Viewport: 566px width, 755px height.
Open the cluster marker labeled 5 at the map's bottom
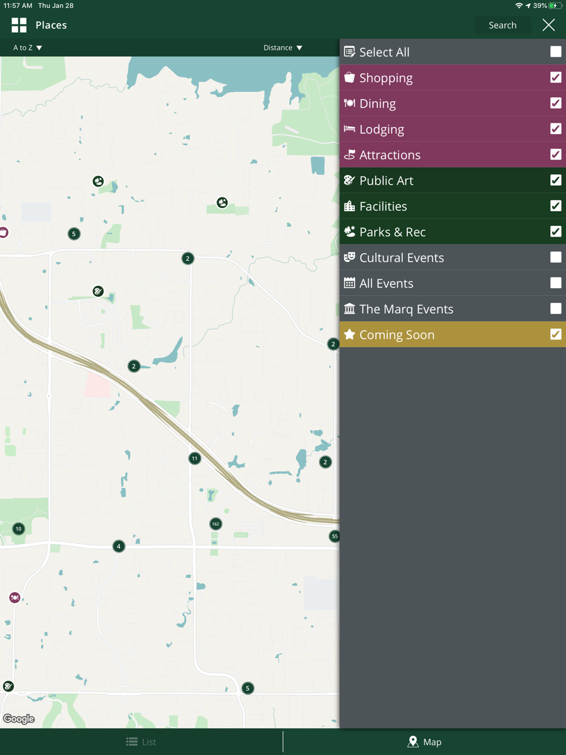tap(247, 688)
